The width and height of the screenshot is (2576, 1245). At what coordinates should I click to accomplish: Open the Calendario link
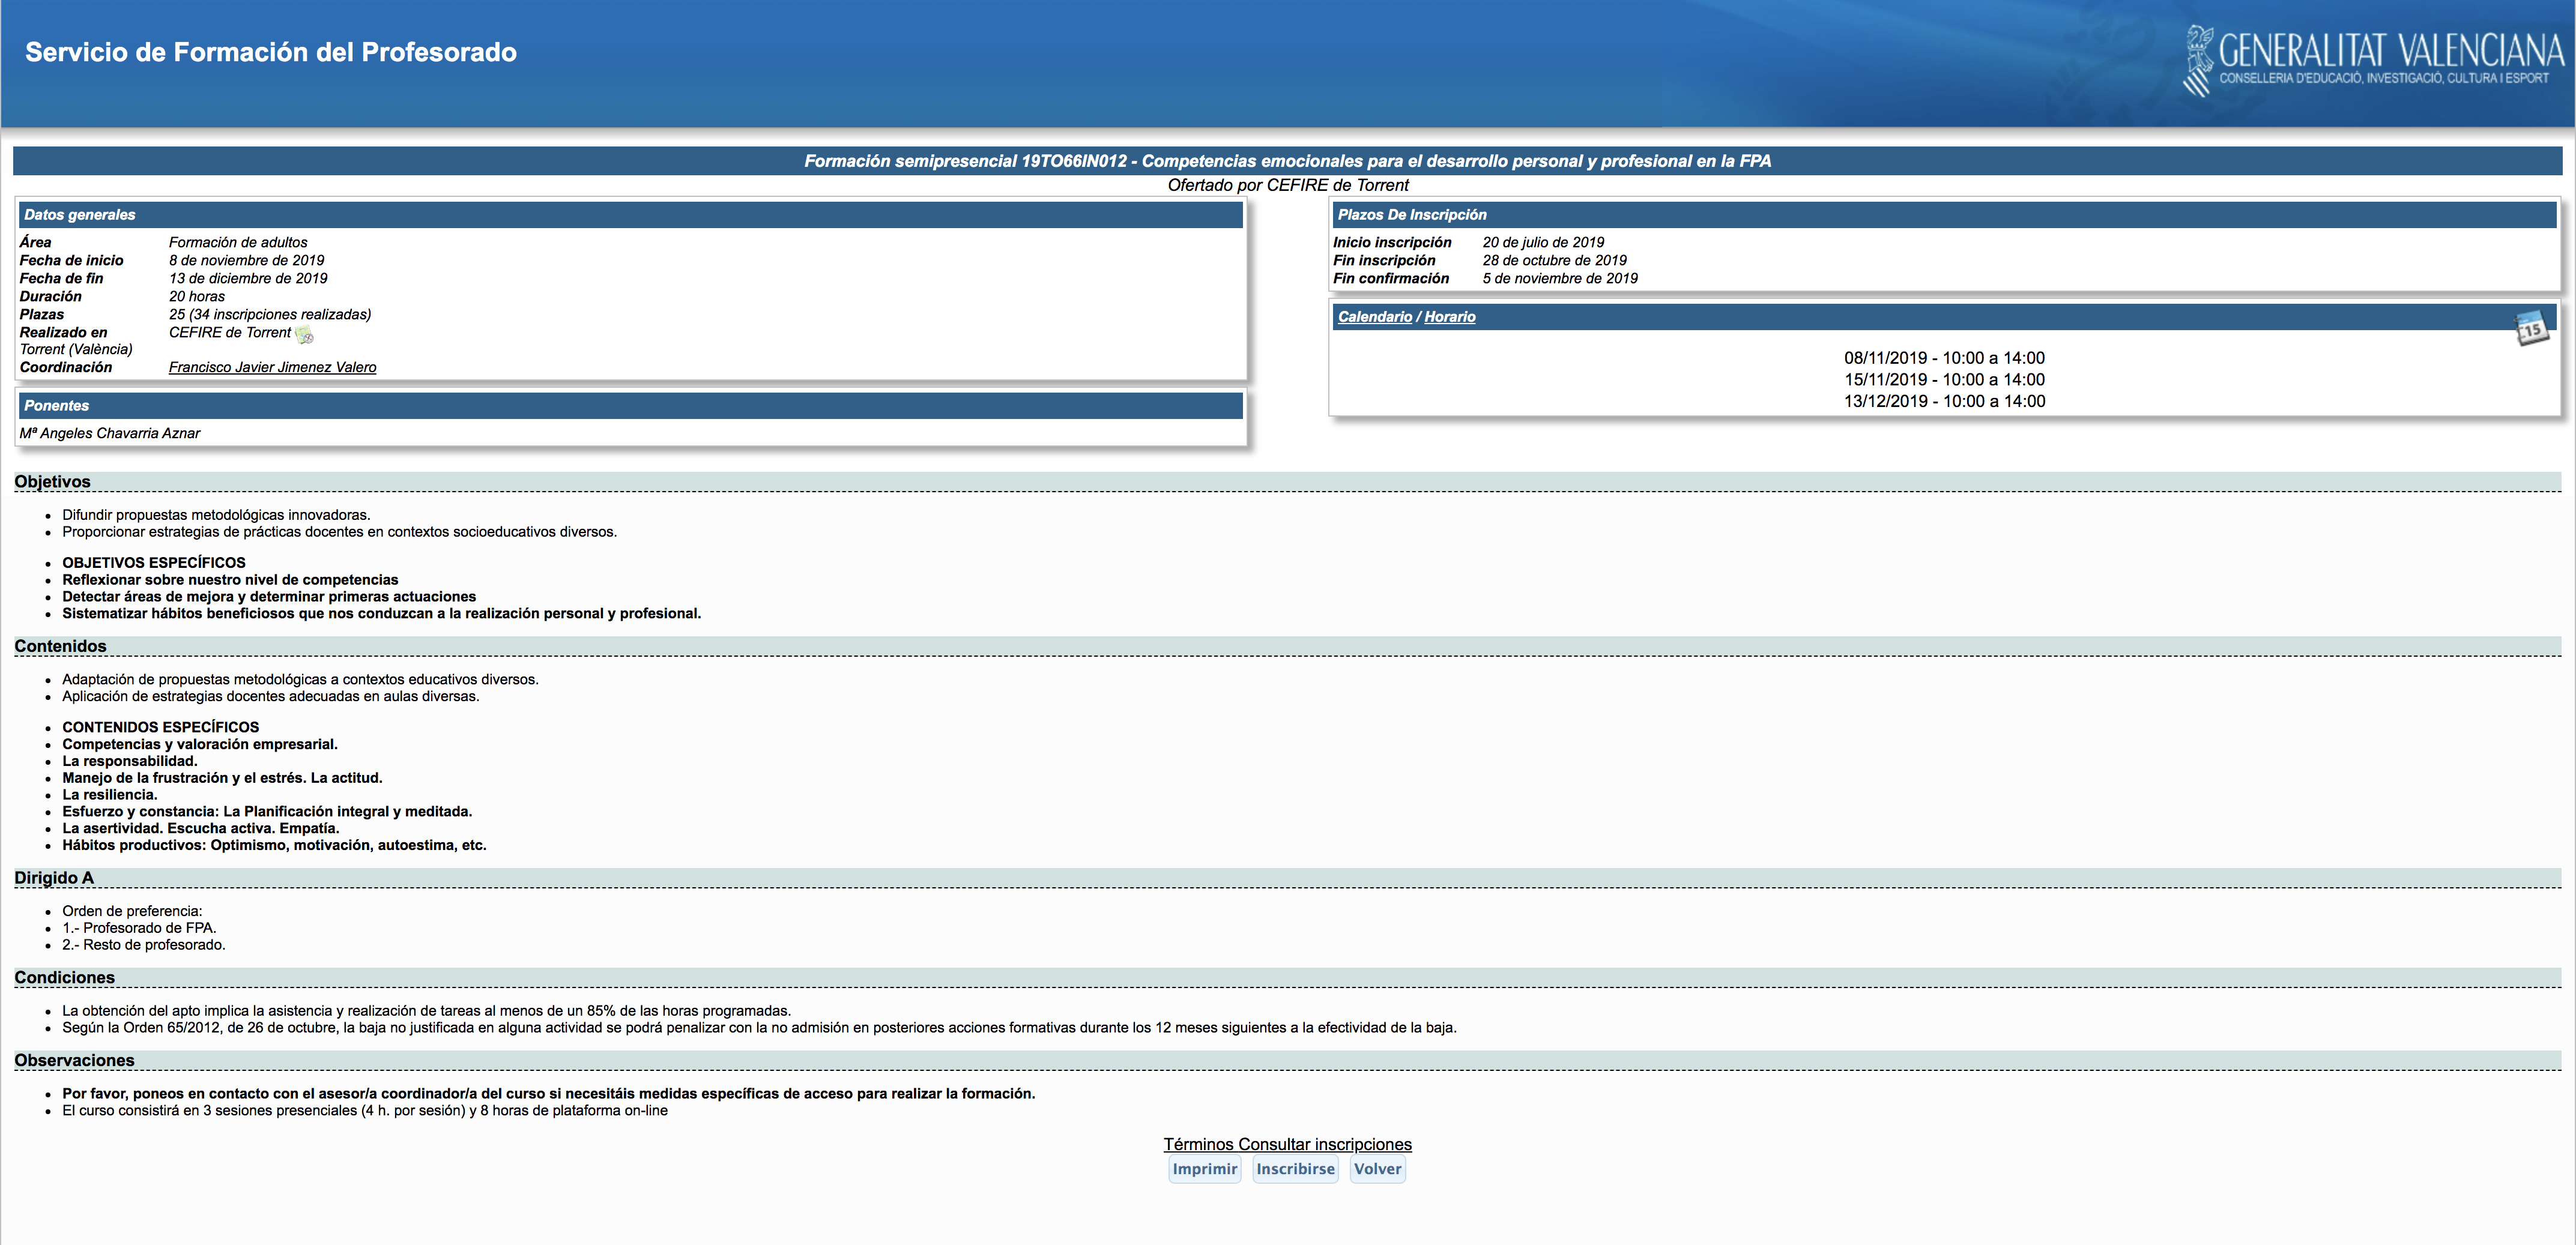(x=1374, y=317)
